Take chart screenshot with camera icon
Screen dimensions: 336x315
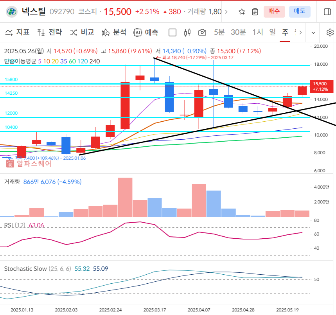(x=202, y=32)
